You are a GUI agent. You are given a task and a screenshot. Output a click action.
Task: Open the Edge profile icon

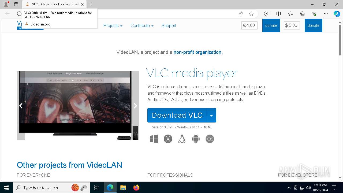(6, 4)
